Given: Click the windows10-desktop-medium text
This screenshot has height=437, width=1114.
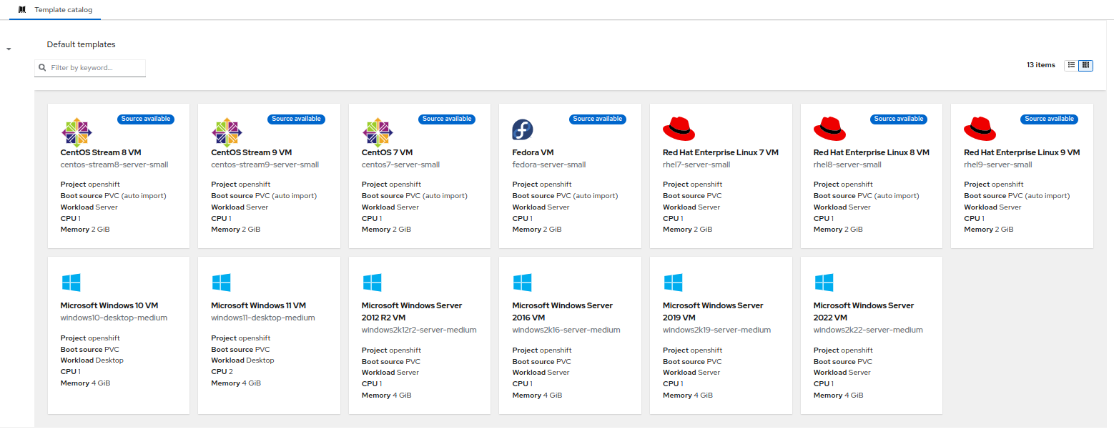Looking at the screenshot, I should tap(114, 318).
